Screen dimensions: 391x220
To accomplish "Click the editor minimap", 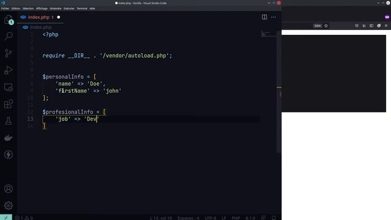I will (268, 34).
